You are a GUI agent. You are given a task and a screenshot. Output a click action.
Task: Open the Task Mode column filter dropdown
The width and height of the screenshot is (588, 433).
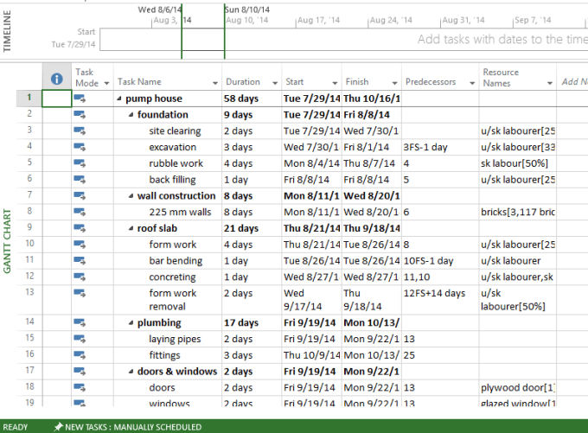pyautogui.click(x=106, y=83)
